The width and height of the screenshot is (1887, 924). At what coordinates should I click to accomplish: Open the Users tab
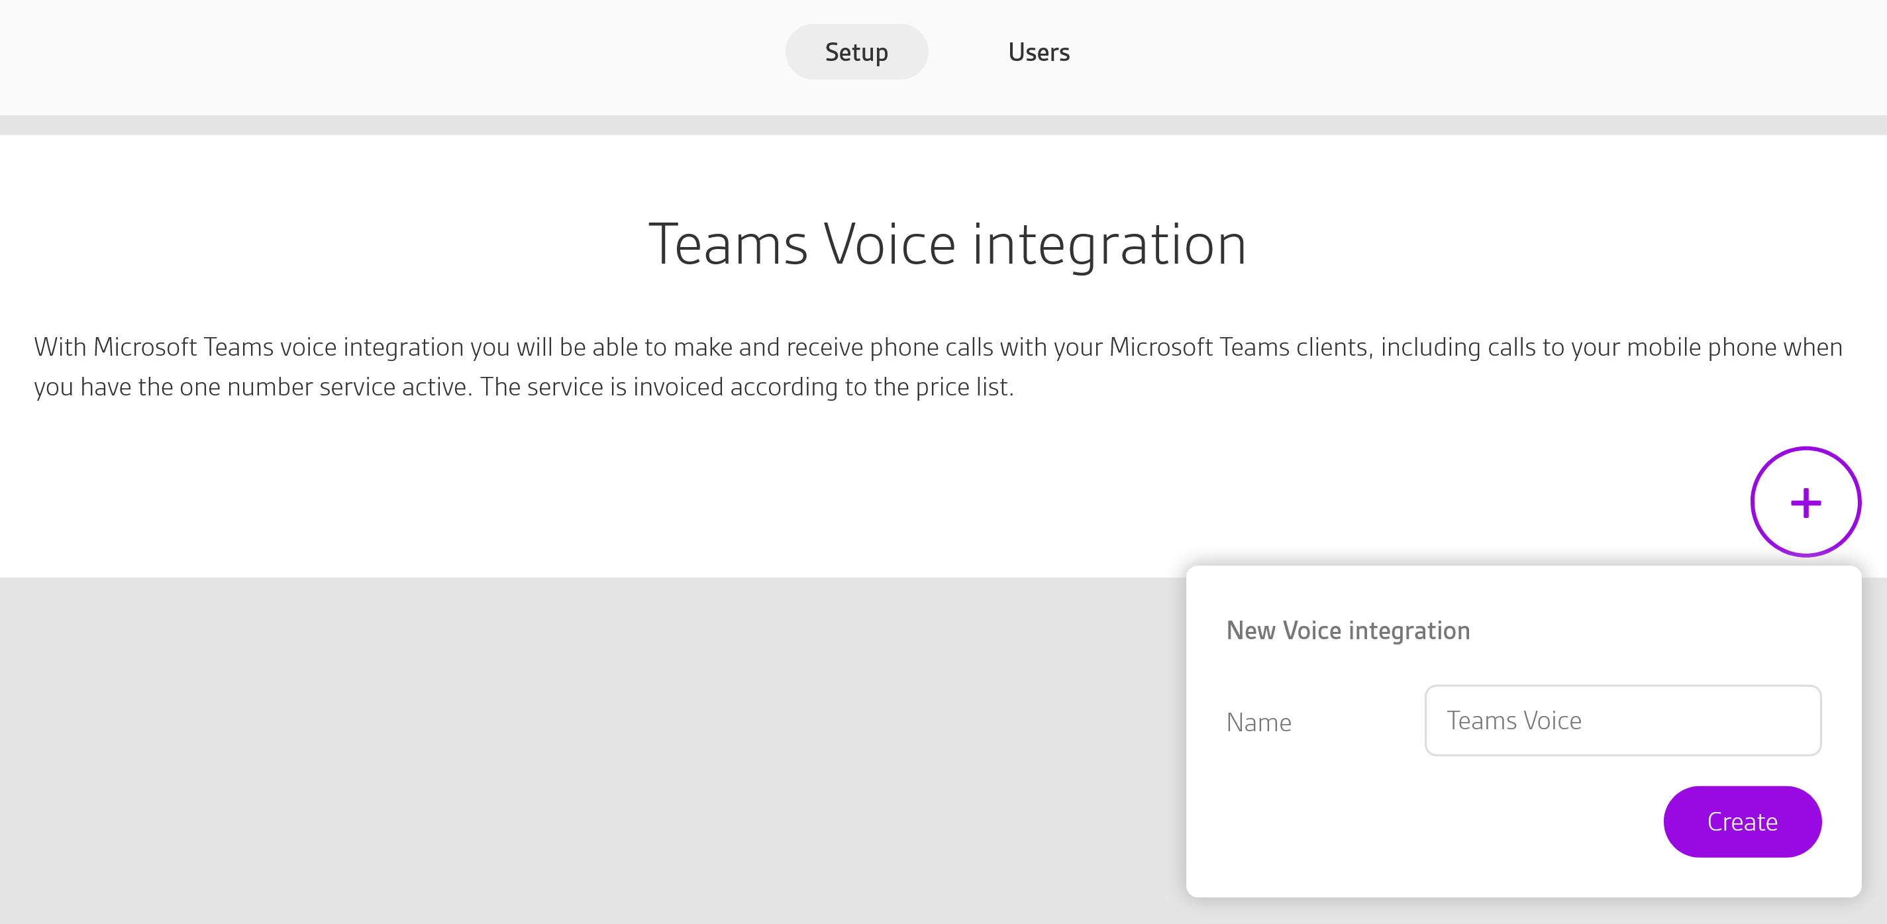pos(1039,52)
